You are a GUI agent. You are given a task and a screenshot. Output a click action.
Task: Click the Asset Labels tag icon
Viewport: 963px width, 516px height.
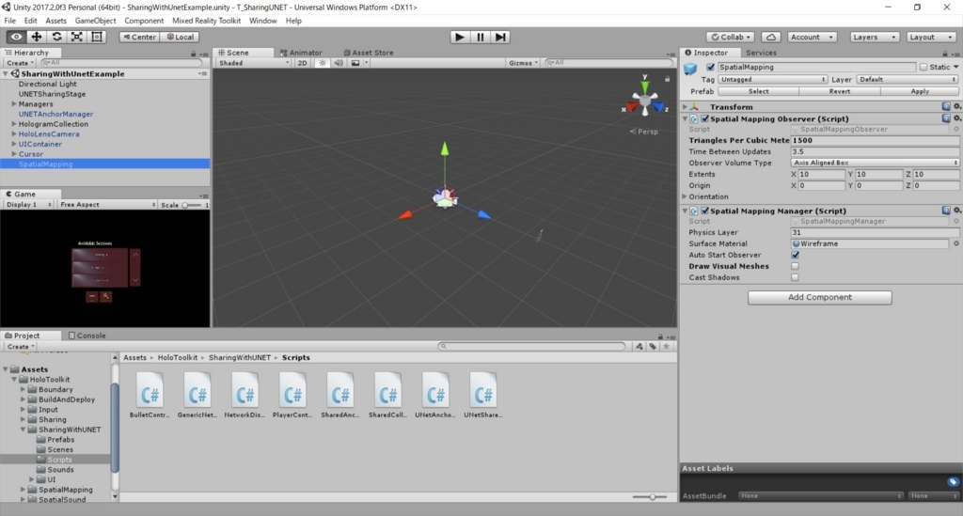coord(953,481)
